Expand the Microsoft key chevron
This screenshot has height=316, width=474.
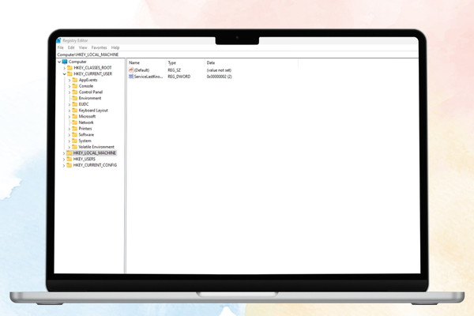(70, 117)
